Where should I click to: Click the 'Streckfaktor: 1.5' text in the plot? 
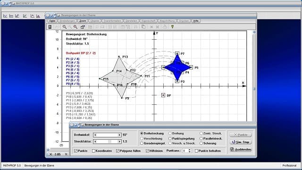click(77, 44)
